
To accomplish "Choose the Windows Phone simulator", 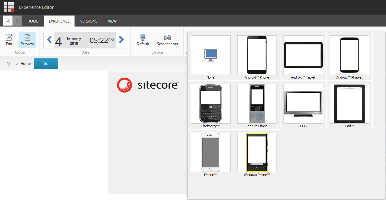I will [257, 154].
